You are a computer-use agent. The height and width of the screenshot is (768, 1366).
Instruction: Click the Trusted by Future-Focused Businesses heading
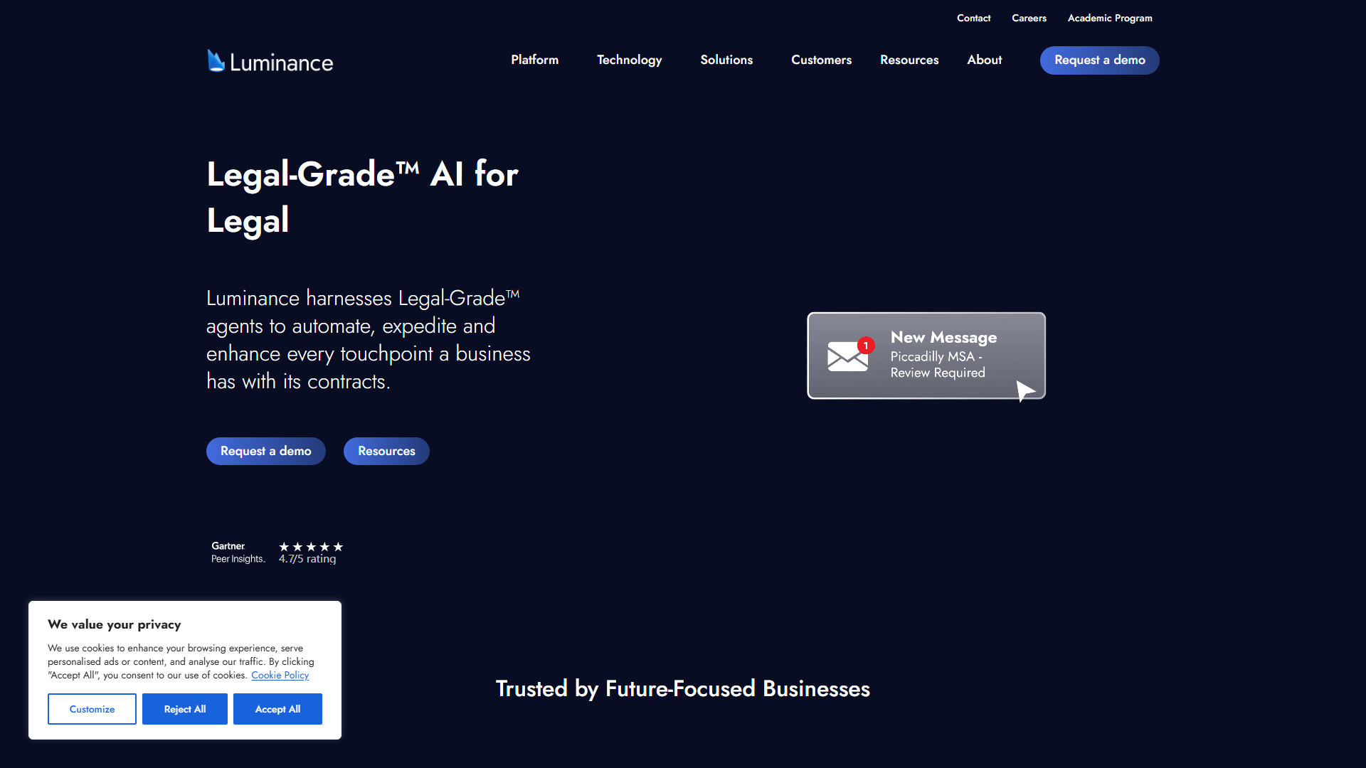(683, 688)
